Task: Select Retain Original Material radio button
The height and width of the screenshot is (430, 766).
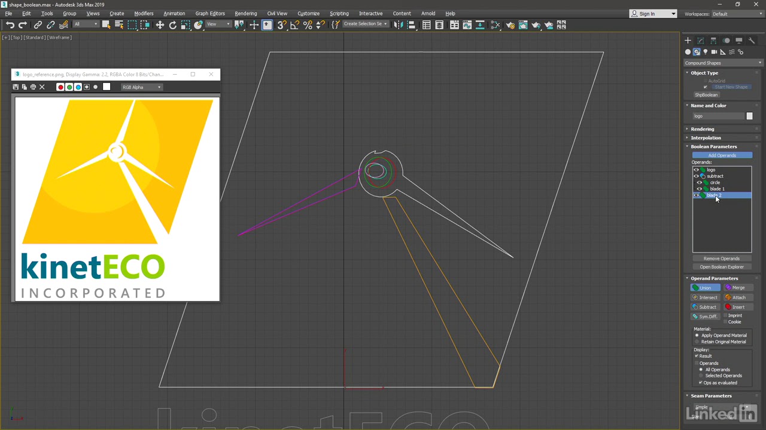Action: [697, 342]
